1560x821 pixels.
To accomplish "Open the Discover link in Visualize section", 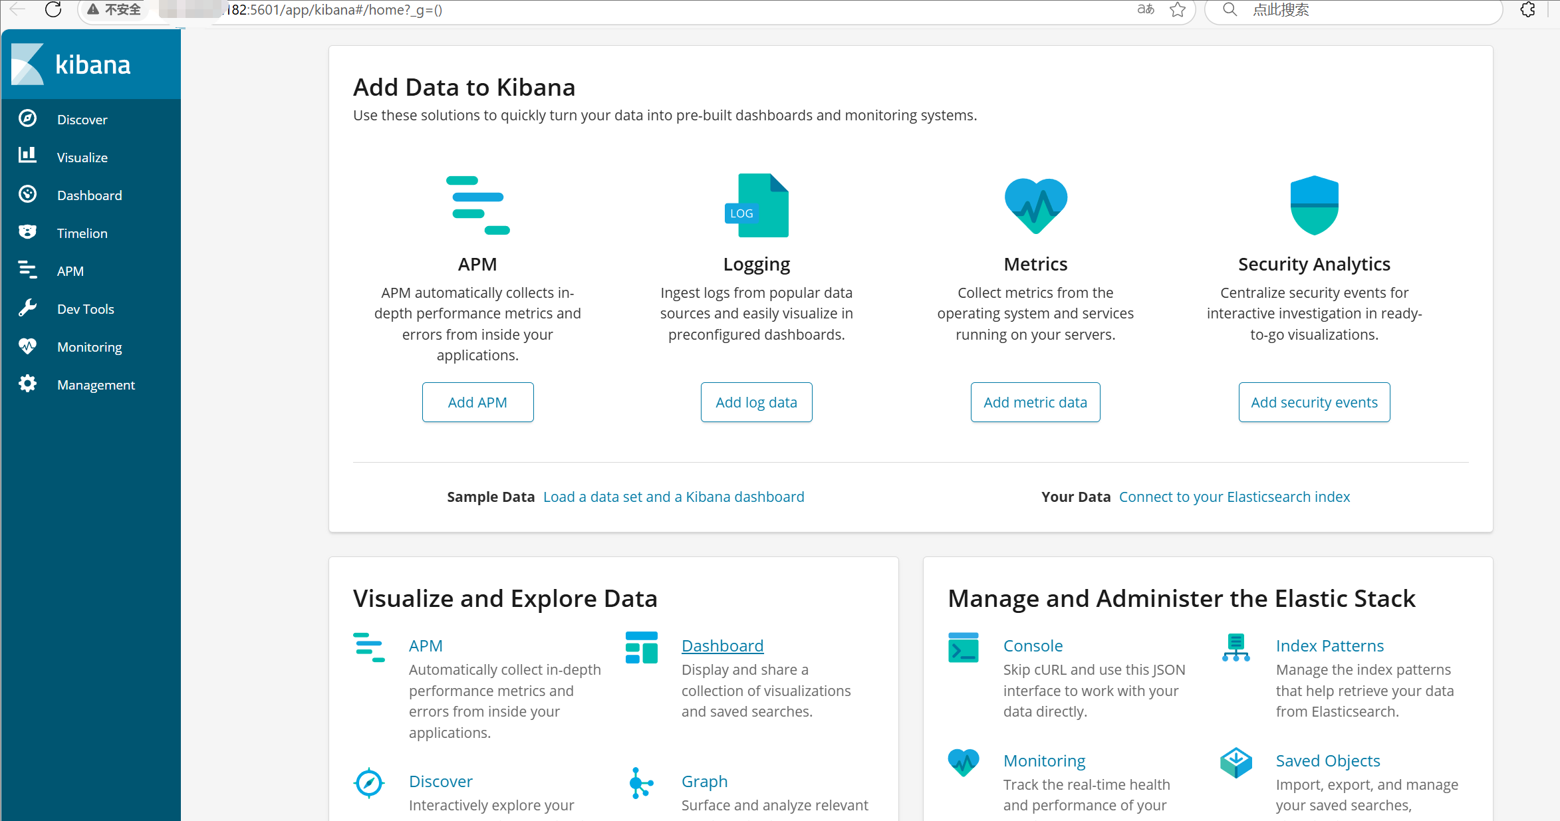I will point(441,781).
